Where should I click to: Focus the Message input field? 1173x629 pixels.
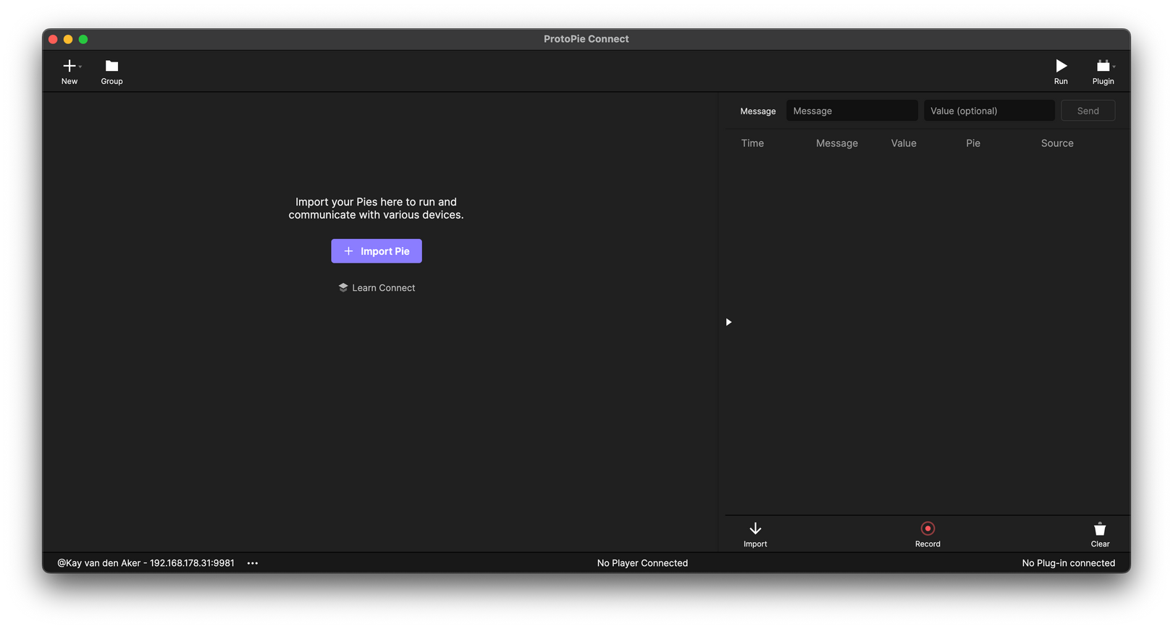tap(852, 111)
